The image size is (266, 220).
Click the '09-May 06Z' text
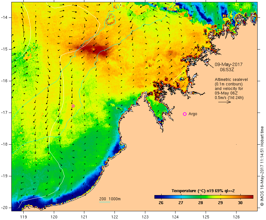point(226,93)
